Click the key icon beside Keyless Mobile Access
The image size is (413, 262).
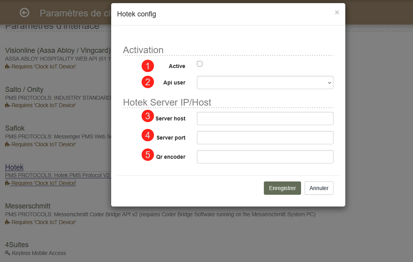click(x=8, y=253)
